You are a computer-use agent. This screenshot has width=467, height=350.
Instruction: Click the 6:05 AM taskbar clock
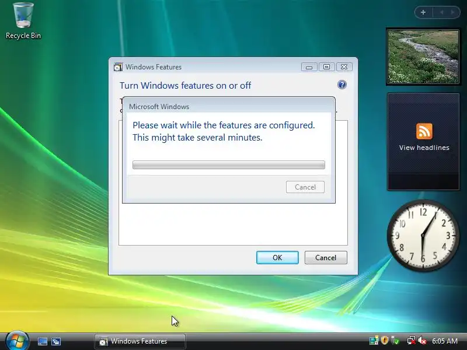445,341
